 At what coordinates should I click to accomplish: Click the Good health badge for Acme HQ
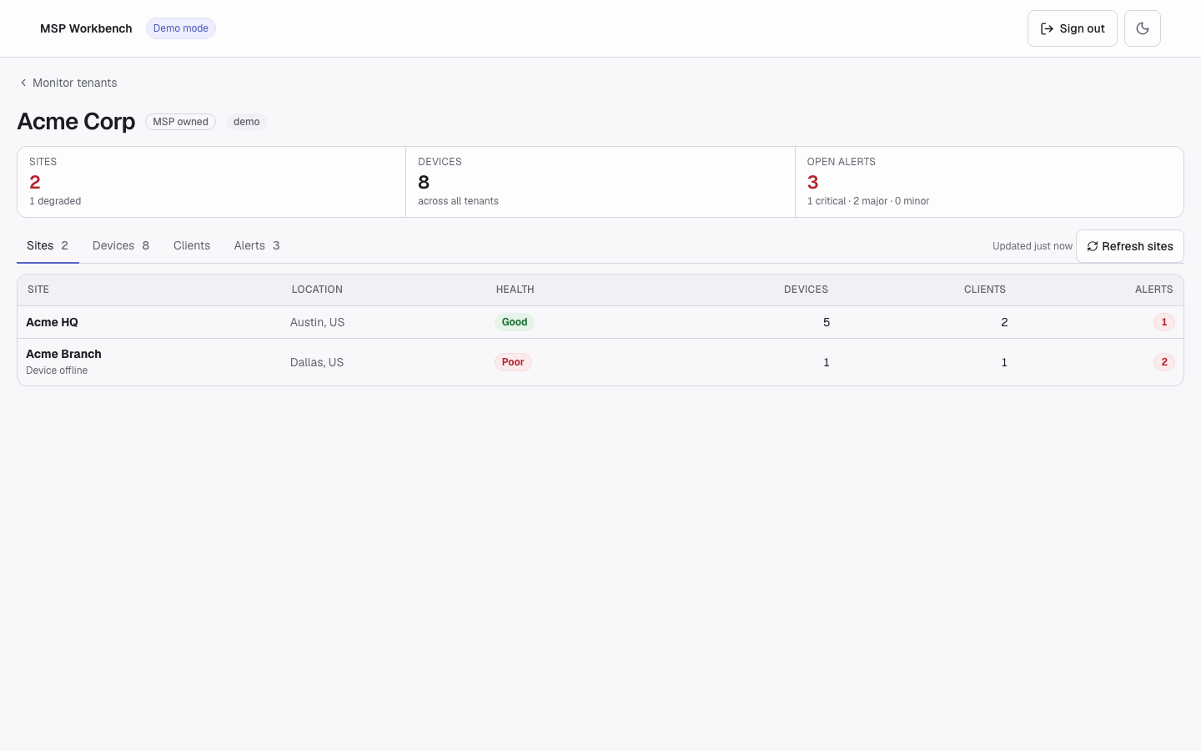coord(515,322)
